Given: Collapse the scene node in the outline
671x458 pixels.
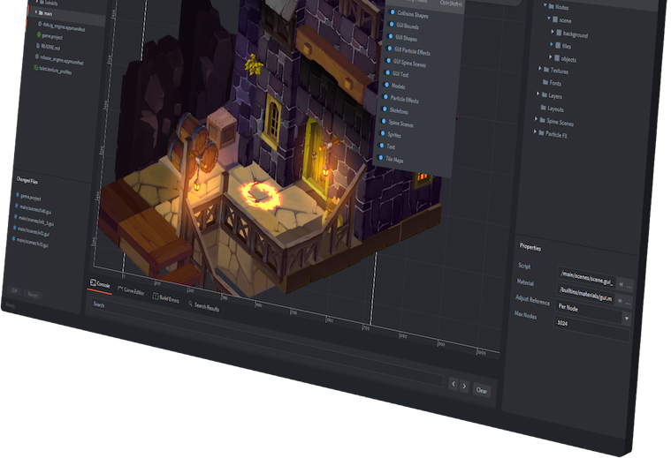Looking at the screenshot, I should click(x=549, y=18).
